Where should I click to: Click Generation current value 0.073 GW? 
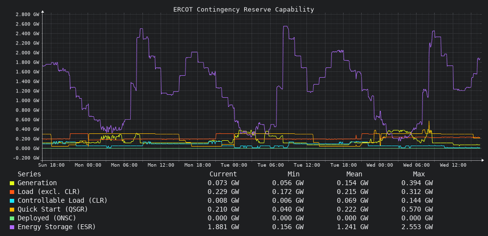click(223, 183)
